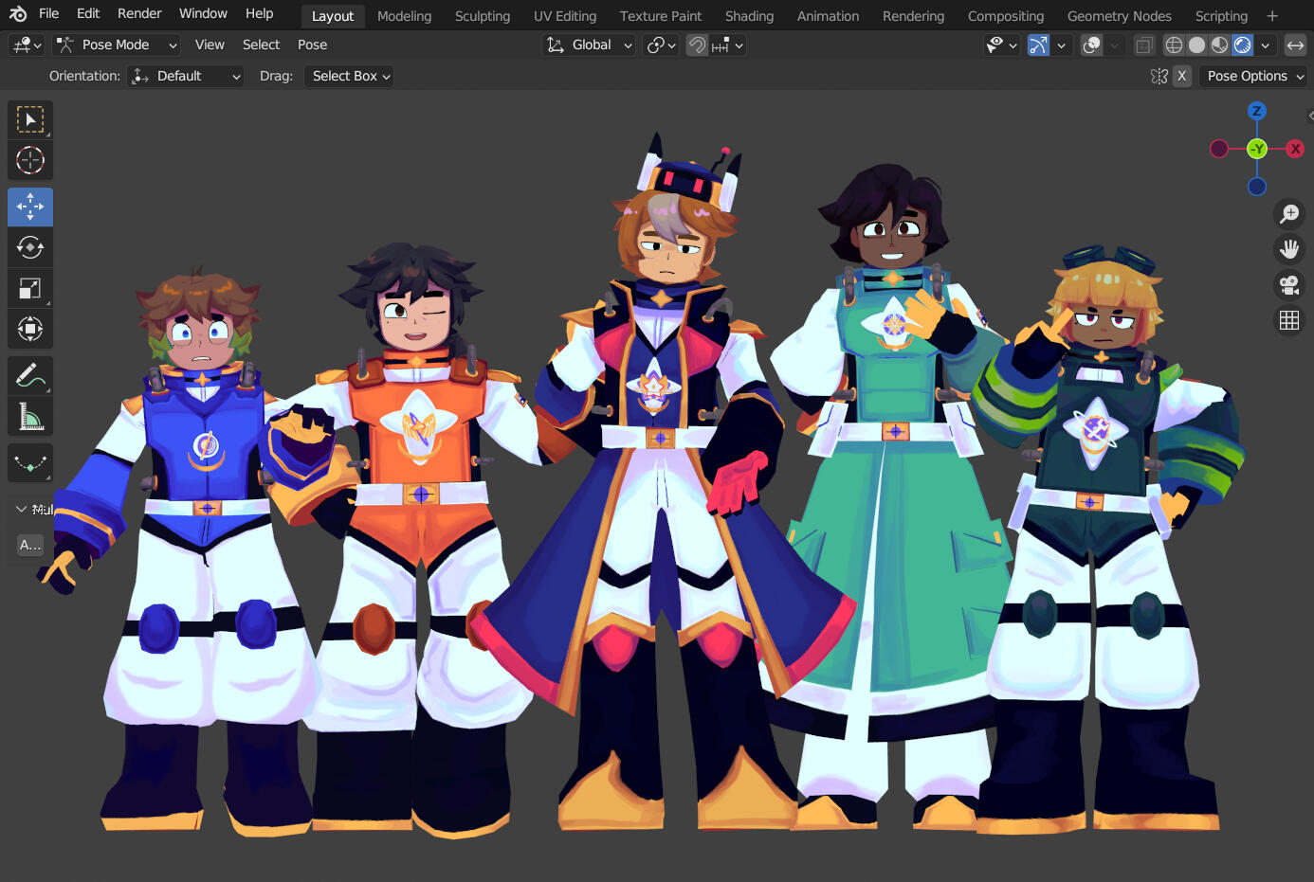Select the Cursor tool in toolbar
1314x882 pixels.
tap(30, 161)
